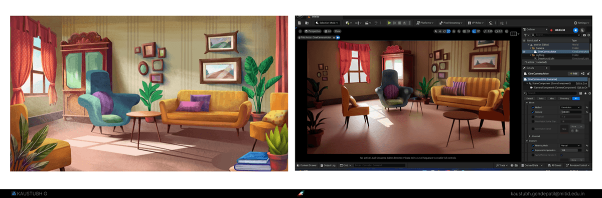The image size is (602, 198).
Task: Open the viewport hamburger options menu
Action: pos(300,31)
